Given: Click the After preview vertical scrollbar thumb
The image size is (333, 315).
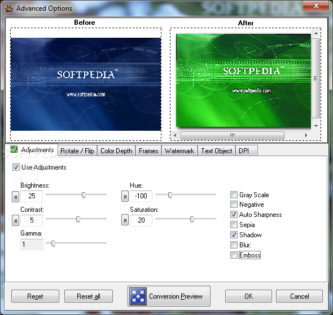Looking at the screenshot, I should click(316, 78).
